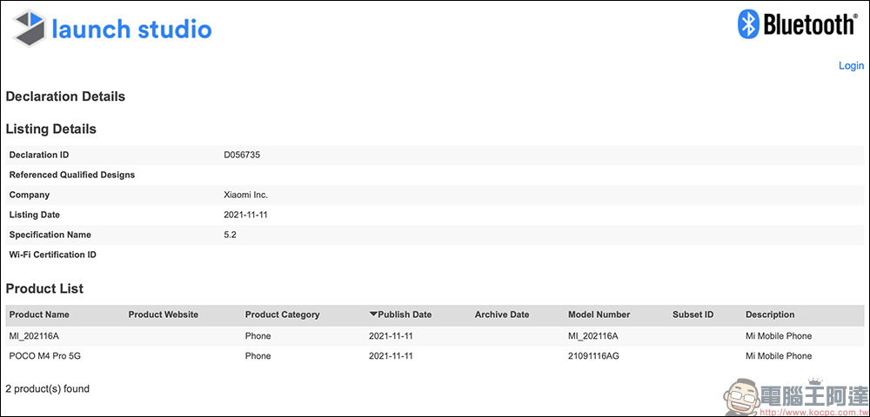Click the Referenced Qualified Designs label
870x417 pixels.
tap(72, 175)
